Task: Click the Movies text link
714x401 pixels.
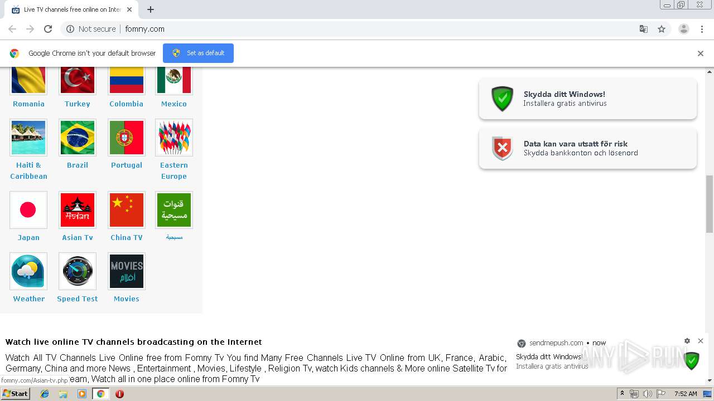Action: coord(127,299)
